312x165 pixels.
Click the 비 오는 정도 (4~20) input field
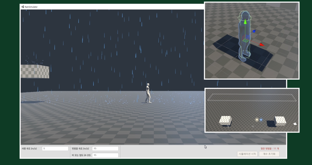[105, 155]
